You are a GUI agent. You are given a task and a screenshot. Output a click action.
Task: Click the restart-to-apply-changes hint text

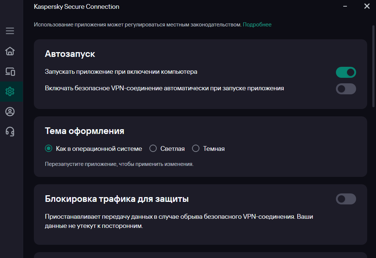click(x=119, y=164)
